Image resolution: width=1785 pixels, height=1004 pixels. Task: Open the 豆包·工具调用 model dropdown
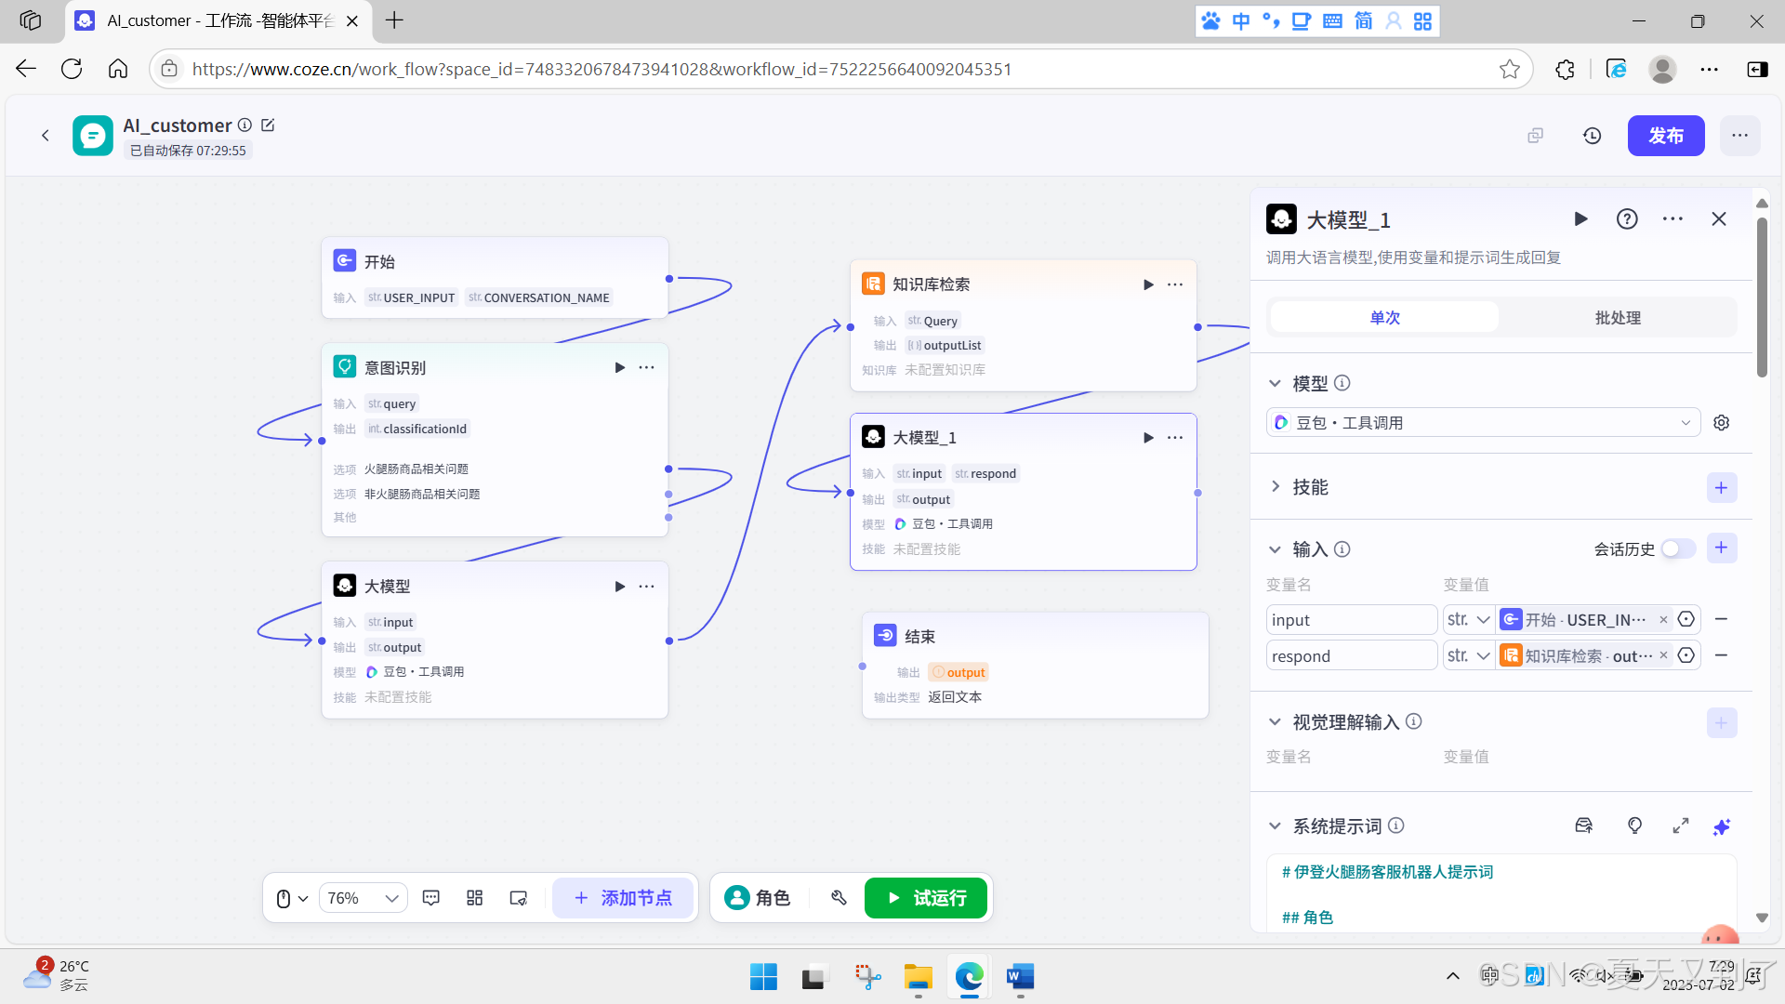coord(1483,422)
